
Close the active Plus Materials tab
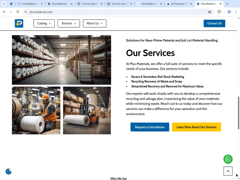[220, 4]
